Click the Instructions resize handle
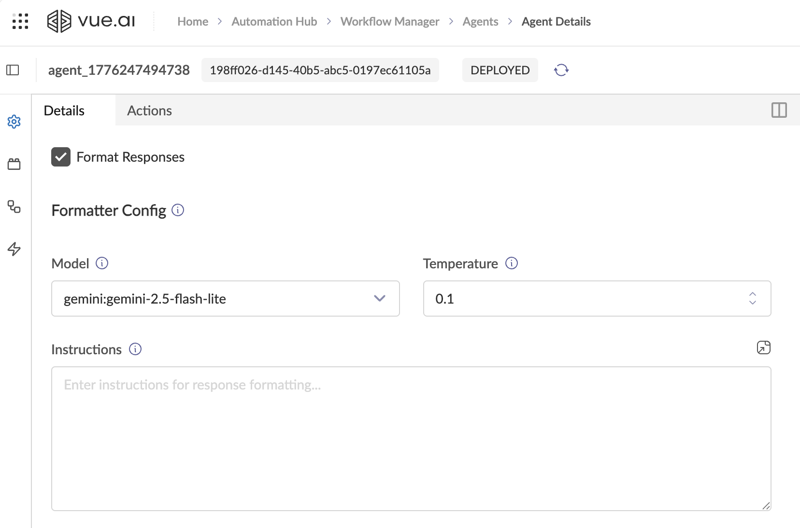This screenshot has height=528, width=800. click(766, 506)
